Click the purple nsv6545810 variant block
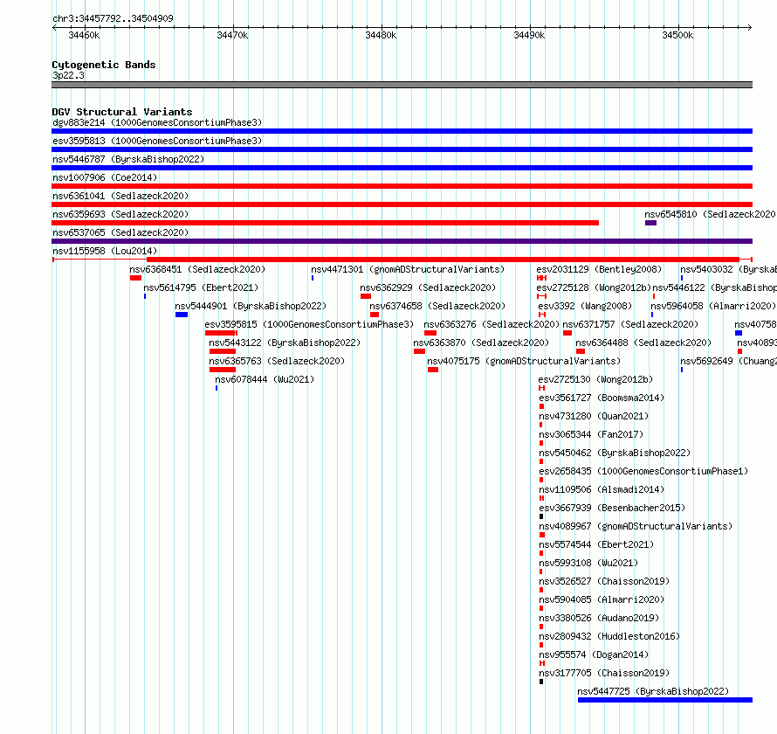Viewport: 777px width, 734px height. pos(650,223)
